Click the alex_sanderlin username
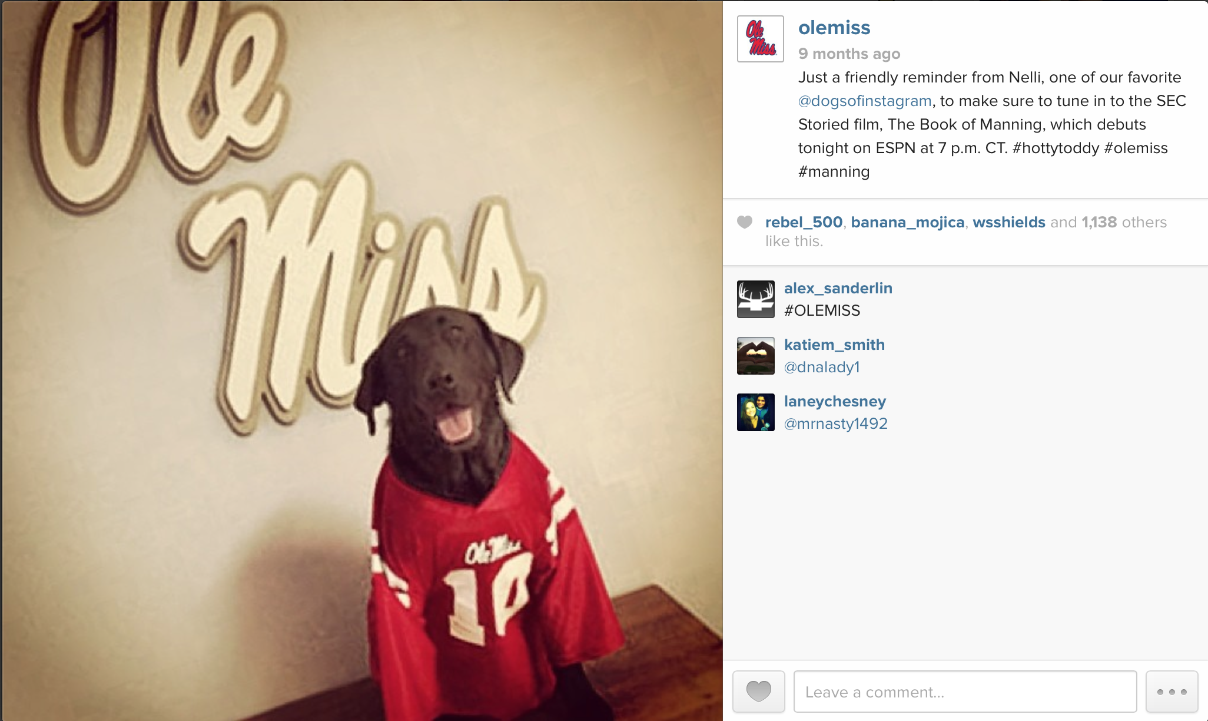 [838, 288]
